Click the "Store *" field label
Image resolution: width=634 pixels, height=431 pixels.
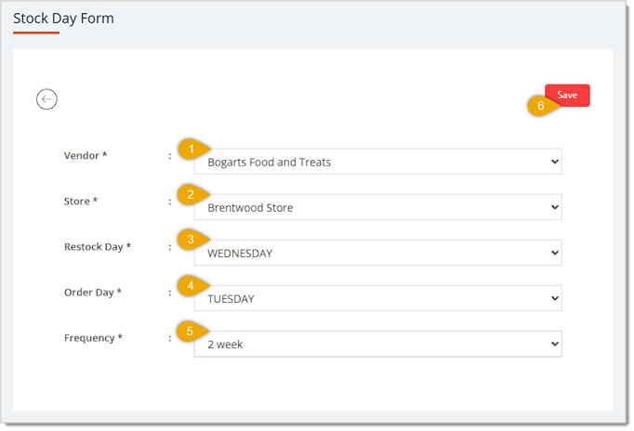pos(81,202)
